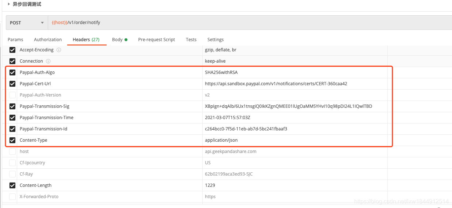Click the application/json value cell
The width and height of the screenshot is (452, 208).
coord(295,140)
